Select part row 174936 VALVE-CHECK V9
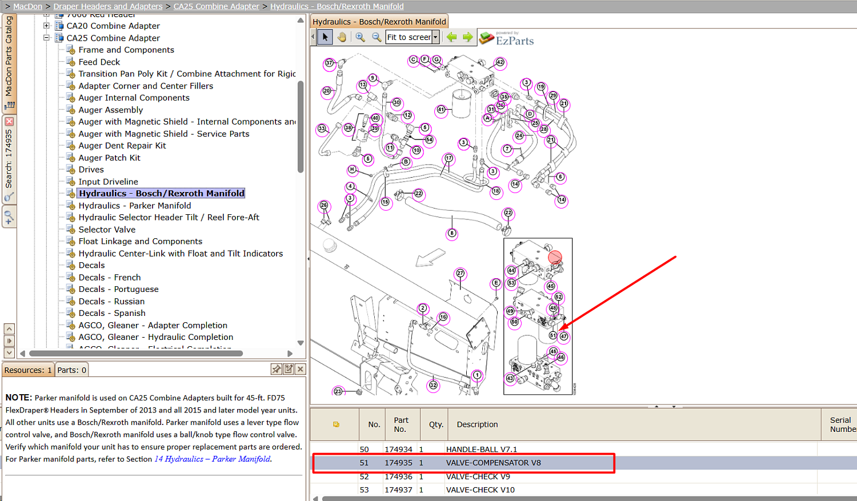 pyautogui.click(x=583, y=476)
